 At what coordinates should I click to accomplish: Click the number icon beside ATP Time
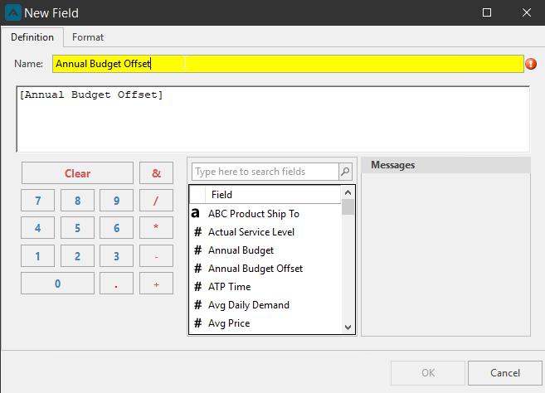(x=197, y=287)
